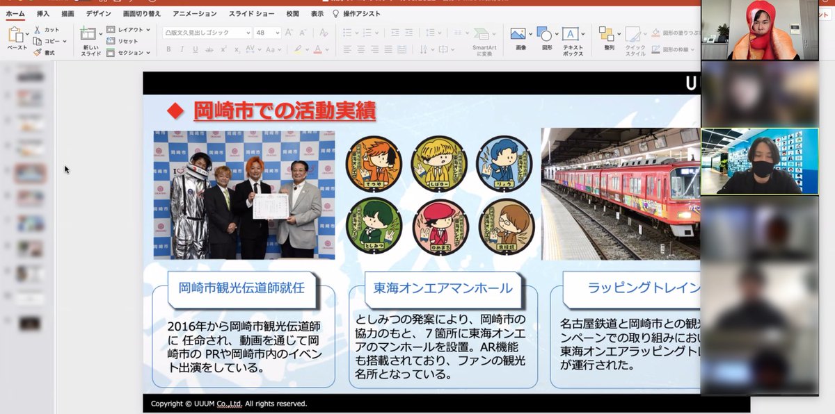Open the Review (校閲) tab
Image resolution: width=835 pixels, height=414 pixels.
click(293, 13)
